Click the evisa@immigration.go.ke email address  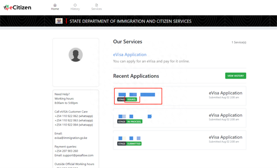pos(71,138)
